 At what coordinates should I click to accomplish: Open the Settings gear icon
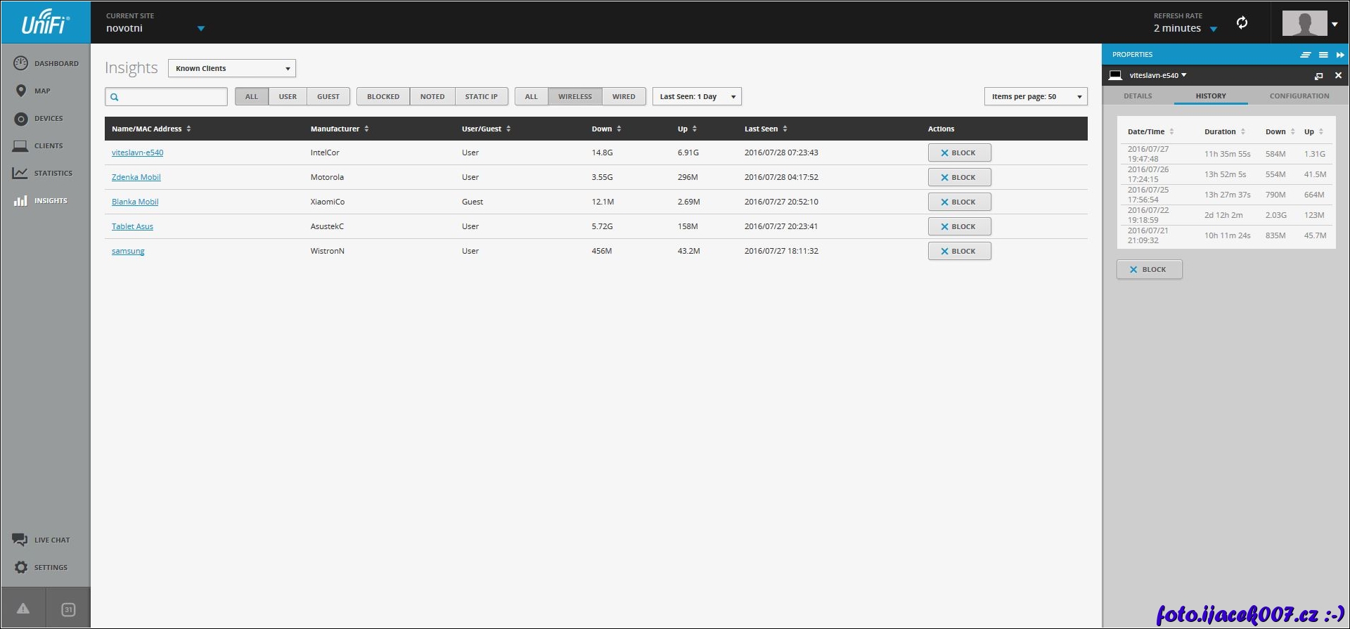point(21,567)
